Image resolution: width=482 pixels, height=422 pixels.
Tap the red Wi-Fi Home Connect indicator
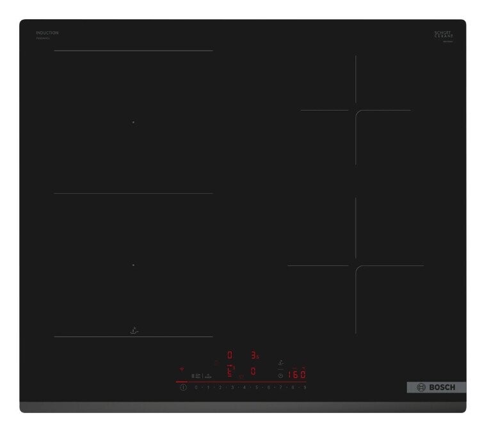182,369
